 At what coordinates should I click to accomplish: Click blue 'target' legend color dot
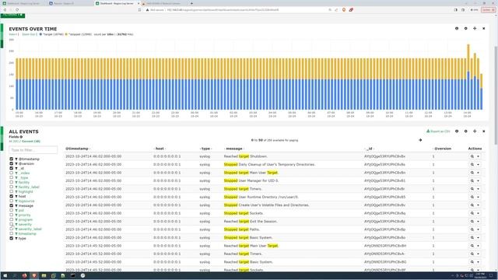tap(40, 34)
